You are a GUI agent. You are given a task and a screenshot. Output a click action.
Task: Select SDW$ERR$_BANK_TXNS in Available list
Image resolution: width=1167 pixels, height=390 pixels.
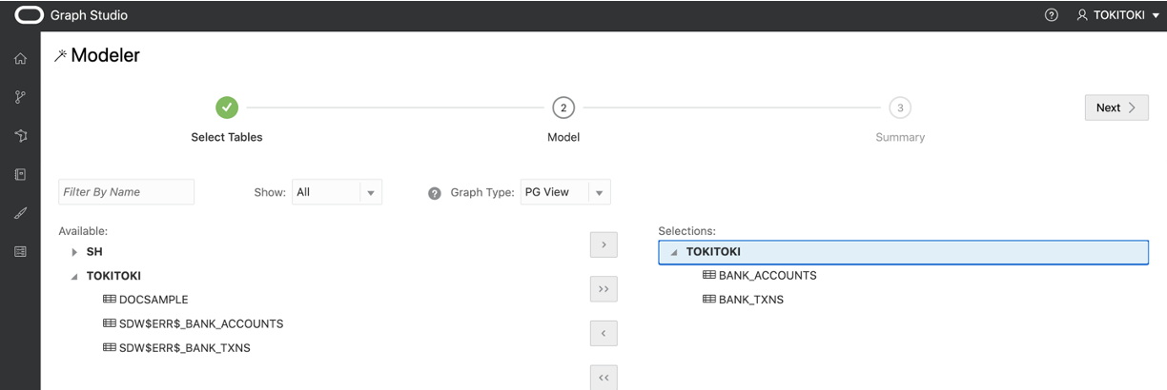(185, 348)
